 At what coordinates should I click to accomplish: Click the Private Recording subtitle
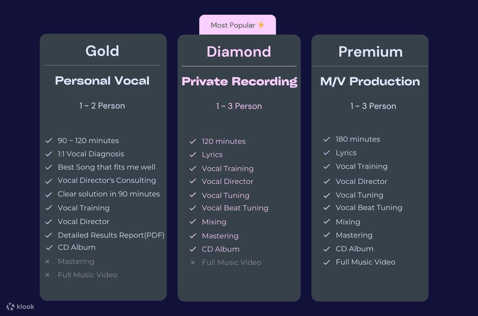(x=239, y=82)
